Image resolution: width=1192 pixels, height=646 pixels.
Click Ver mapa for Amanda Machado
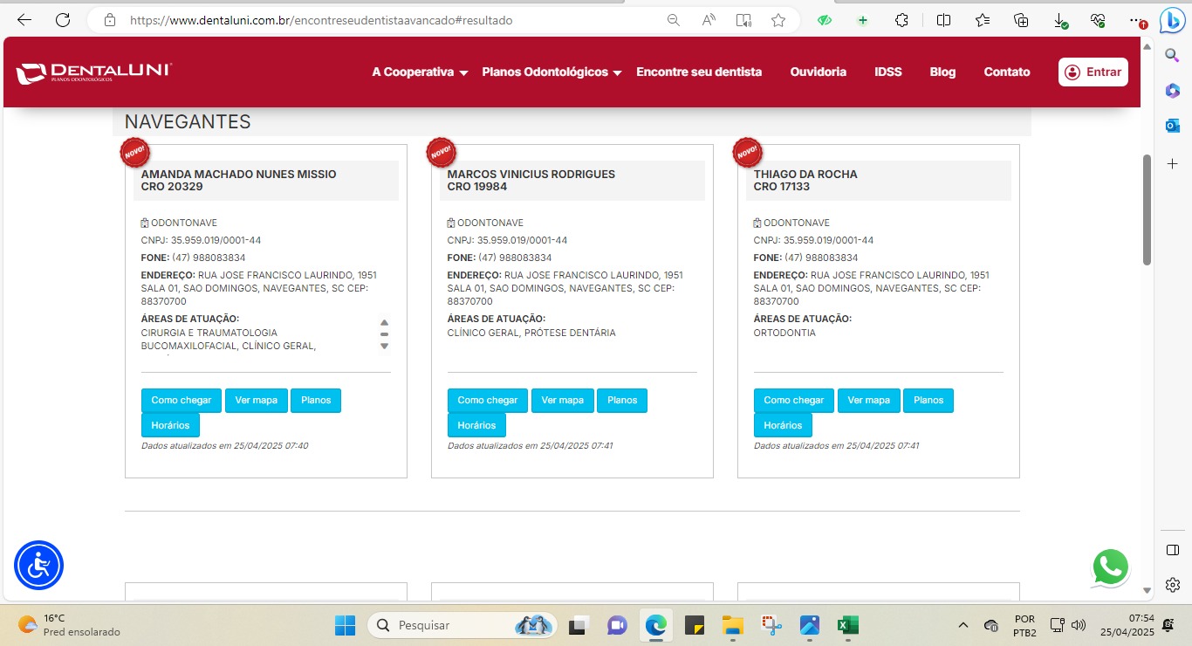256,400
